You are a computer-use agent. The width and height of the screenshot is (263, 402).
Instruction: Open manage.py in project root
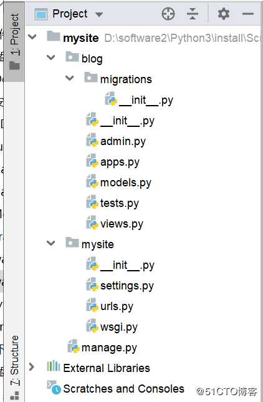[x=109, y=348]
